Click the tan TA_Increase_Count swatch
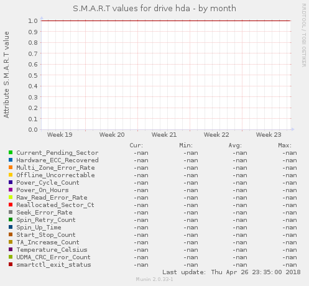Viewport: 309px width, 286px height. [11, 242]
